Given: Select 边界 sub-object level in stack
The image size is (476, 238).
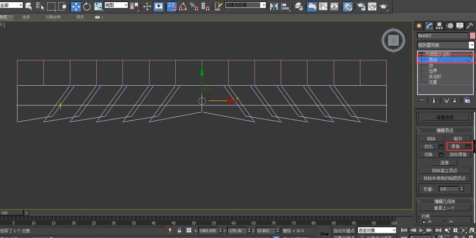Looking at the screenshot, I should pyautogui.click(x=433, y=71).
